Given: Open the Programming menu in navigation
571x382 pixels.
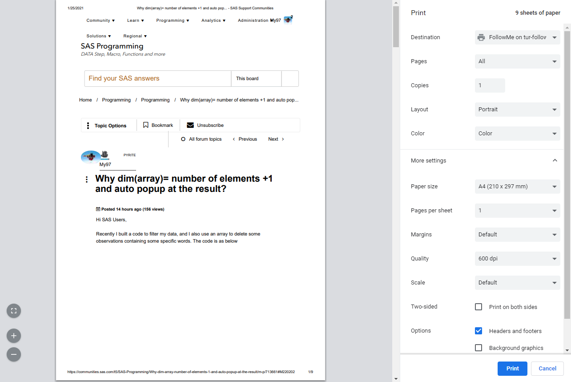Looking at the screenshot, I should [x=173, y=20].
